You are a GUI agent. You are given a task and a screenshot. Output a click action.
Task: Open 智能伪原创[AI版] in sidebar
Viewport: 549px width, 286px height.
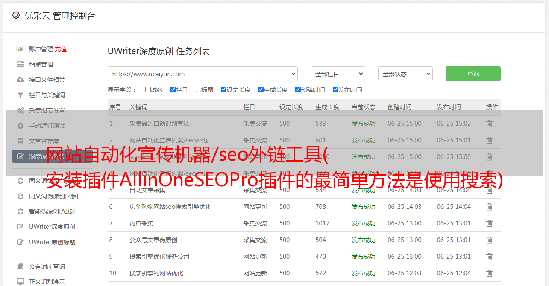point(52,211)
